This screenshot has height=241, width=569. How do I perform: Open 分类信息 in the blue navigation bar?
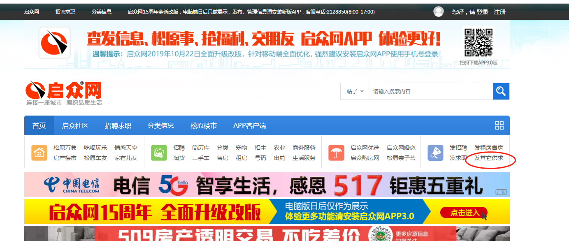[x=161, y=125]
